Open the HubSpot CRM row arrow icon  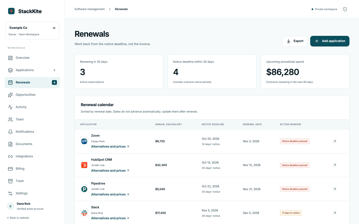point(335,165)
